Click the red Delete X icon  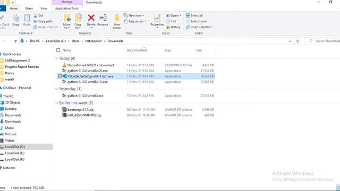(x=91, y=18)
